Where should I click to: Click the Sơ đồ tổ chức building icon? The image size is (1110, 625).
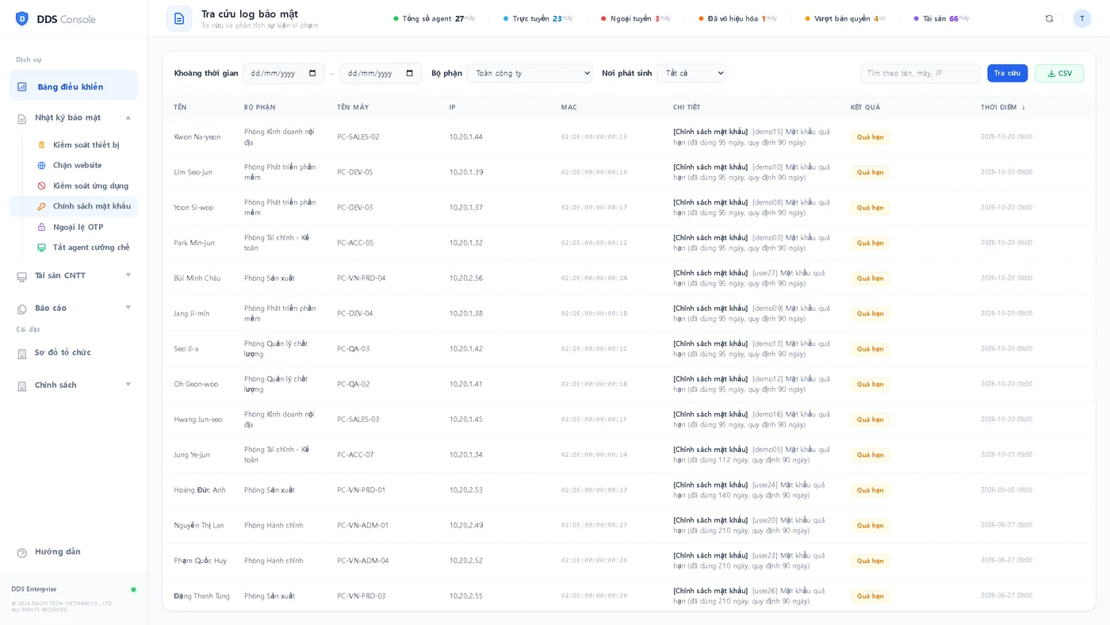(x=22, y=354)
